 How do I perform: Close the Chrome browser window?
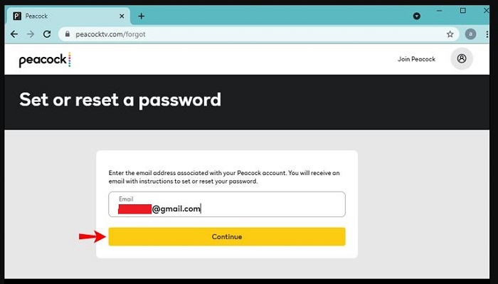pos(486,11)
